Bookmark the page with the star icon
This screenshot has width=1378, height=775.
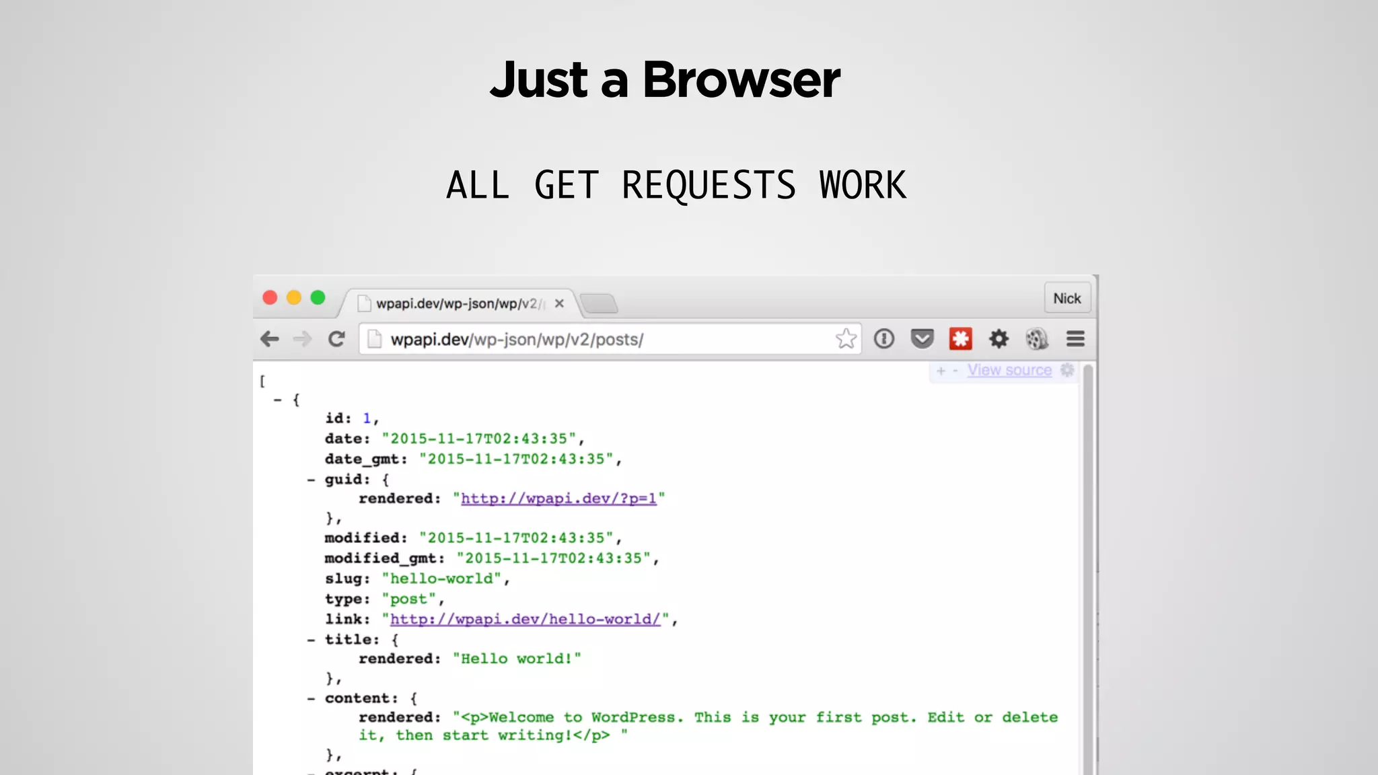click(846, 338)
